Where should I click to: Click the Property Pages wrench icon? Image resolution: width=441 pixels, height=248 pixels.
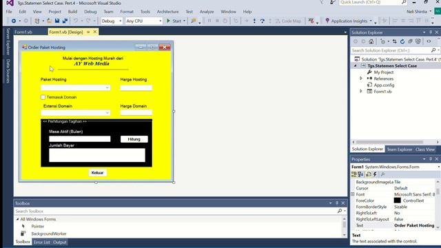click(x=383, y=174)
